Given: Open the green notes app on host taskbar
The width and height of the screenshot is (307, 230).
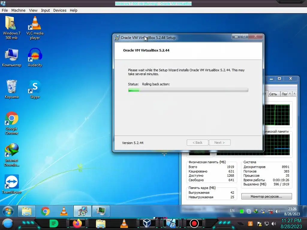Looking at the screenshot, I should tap(54, 223).
